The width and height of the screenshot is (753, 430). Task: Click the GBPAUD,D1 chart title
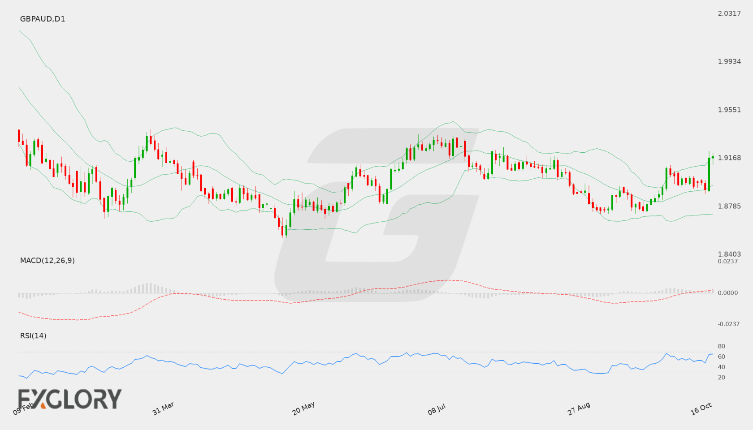pyautogui.click(x=43, y=19)
